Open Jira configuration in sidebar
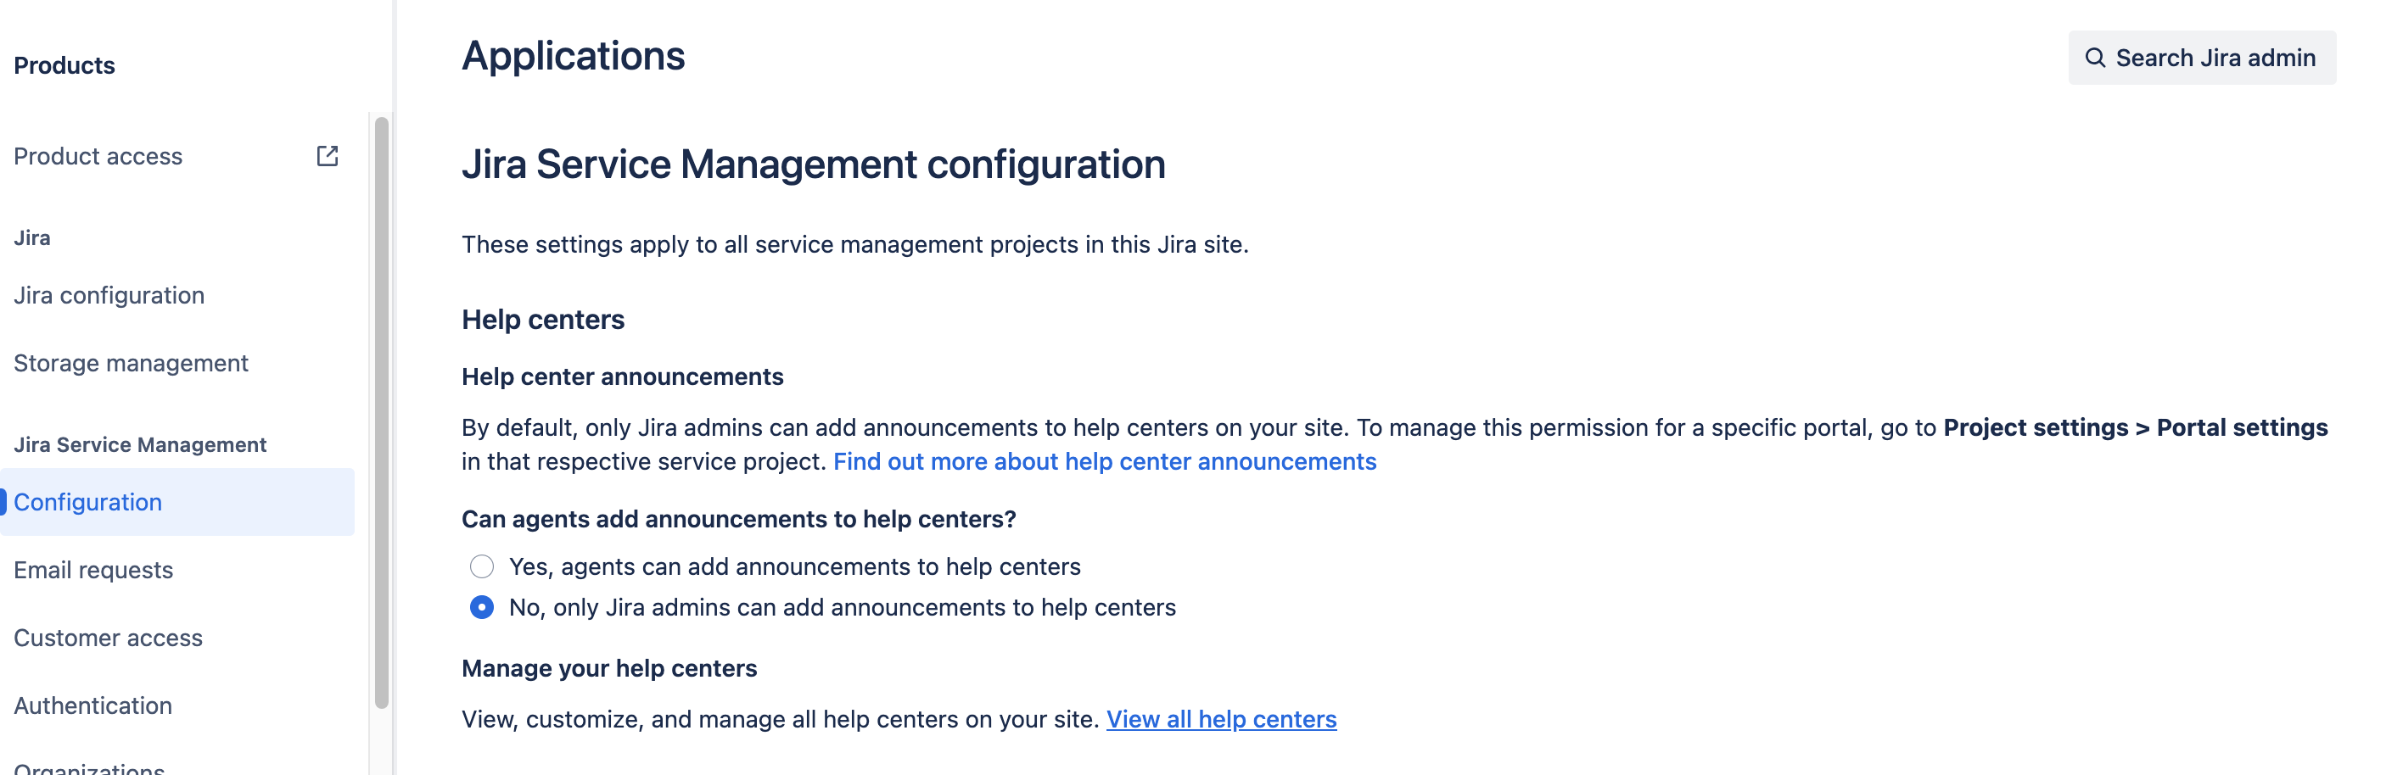Viewport: 2403px width, 775px height. (109, 295)
